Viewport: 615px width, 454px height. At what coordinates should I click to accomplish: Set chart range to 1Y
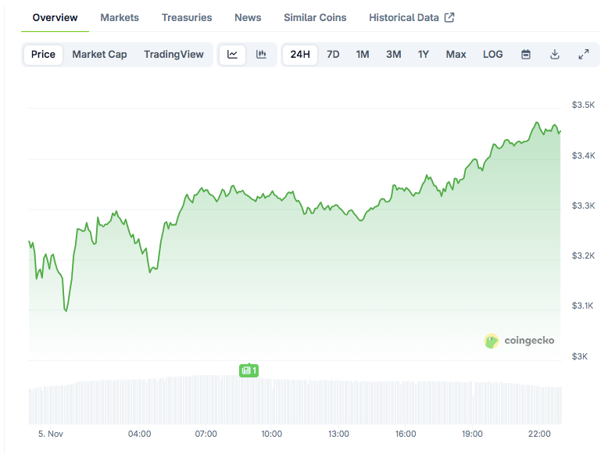pos(424,55)
